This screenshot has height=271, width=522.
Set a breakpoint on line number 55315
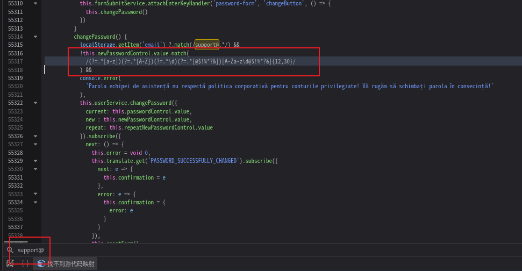click(15, 45)
